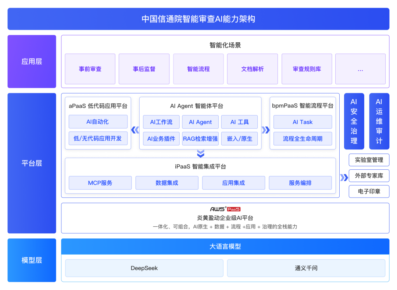Click the double left chevron arrows

coord(135,130)
